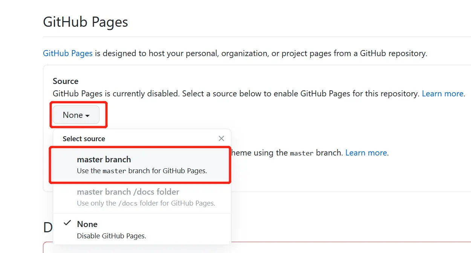Image resolution: width=471 pixels, height=253 pixels.
Task: Open the None source dropdown button
Action: pyautogui.click(x=76, y=115)
